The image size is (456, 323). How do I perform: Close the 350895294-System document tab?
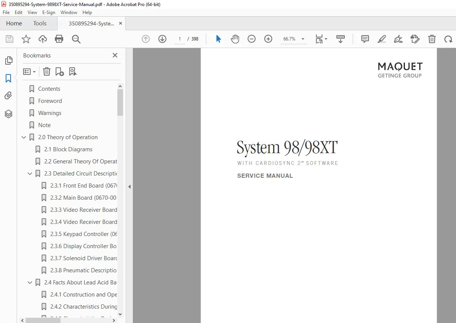pos(120,23)
